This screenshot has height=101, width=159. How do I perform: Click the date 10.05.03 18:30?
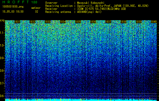(13, 12)
